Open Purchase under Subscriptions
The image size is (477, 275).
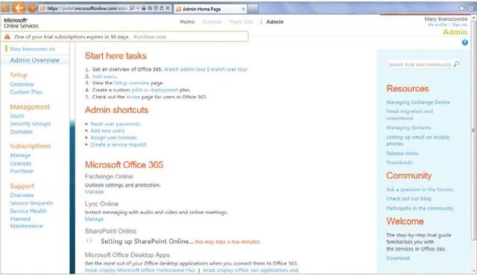click(x=22, y=171)
